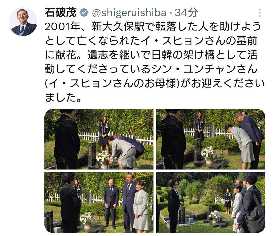Select the tweet line mentioning シン・ユンチャンさん

(151, 69)
